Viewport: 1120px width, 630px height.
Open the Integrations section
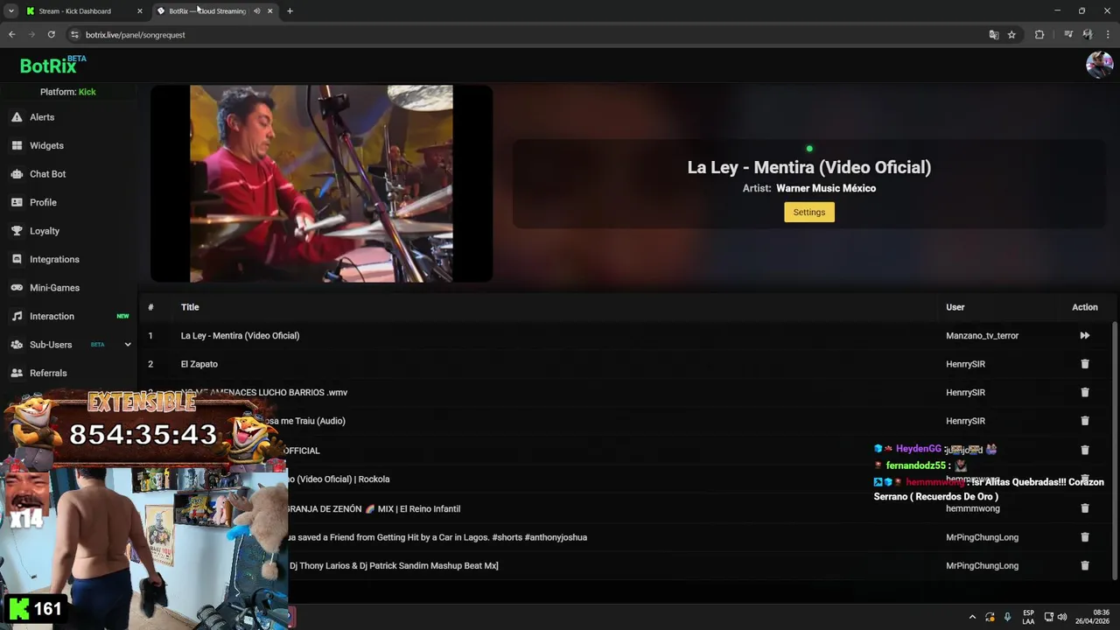(x=54, y=260)
